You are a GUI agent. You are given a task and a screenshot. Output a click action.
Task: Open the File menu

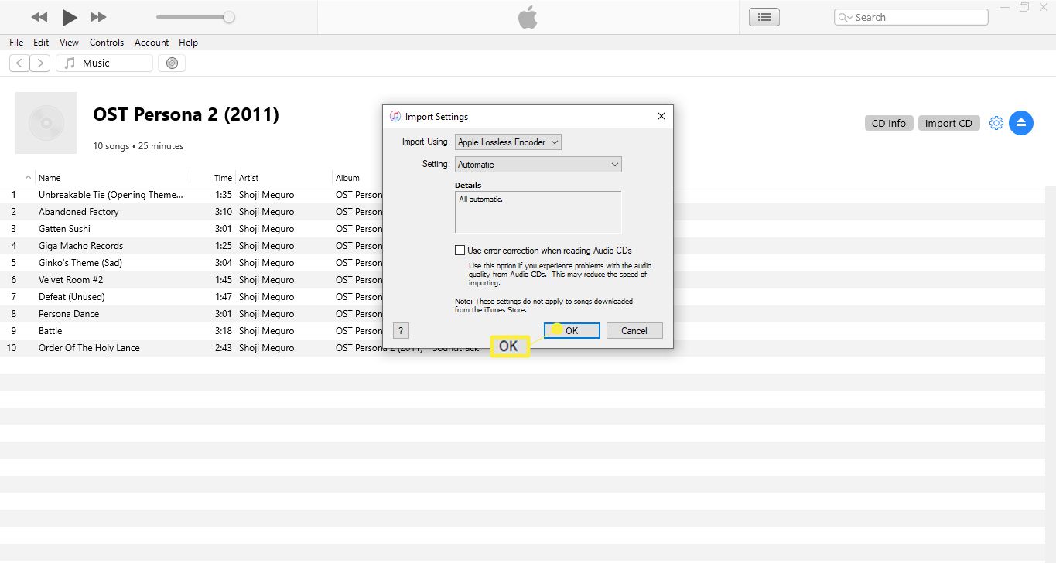pos(16,43)
